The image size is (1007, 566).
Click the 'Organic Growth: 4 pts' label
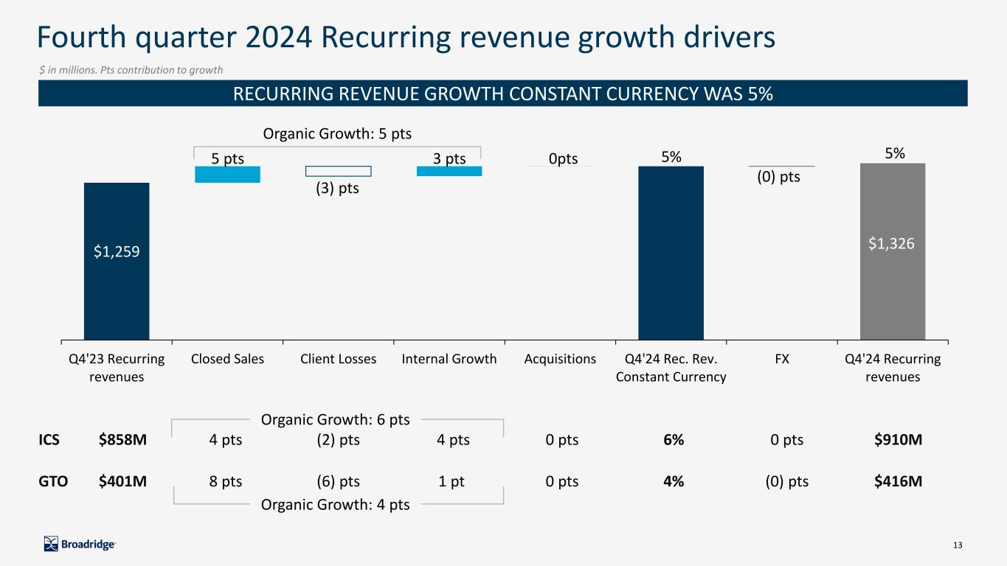coord(336,504)
